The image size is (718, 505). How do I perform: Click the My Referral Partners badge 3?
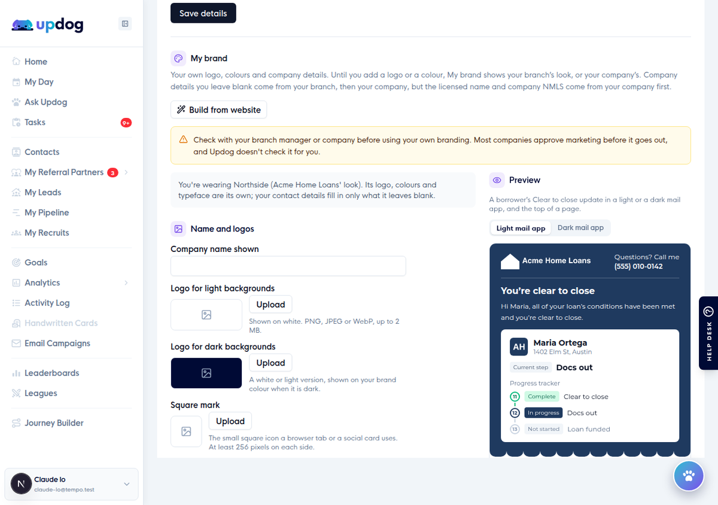(112, 173)
